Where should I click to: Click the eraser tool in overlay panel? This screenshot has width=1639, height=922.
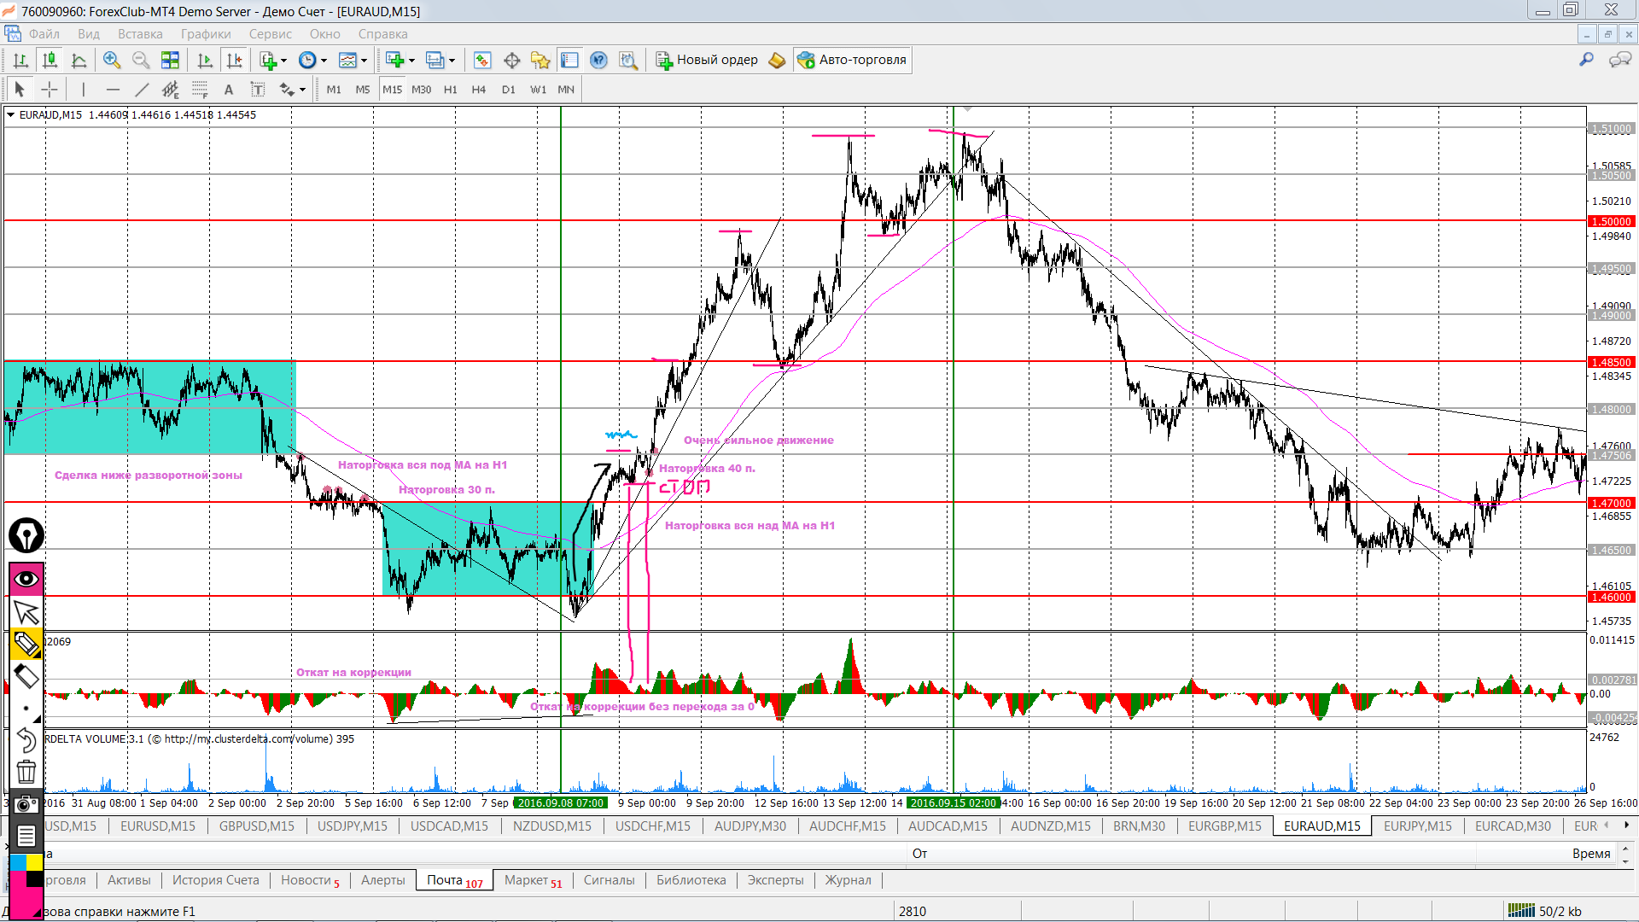26,677
